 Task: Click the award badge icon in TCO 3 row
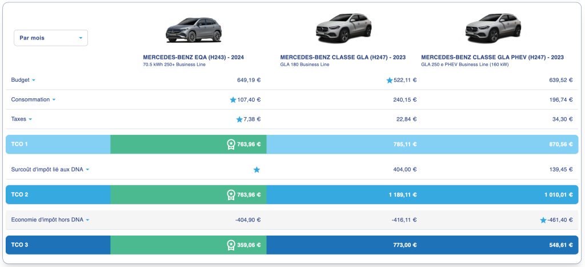(x=231, y=245)
